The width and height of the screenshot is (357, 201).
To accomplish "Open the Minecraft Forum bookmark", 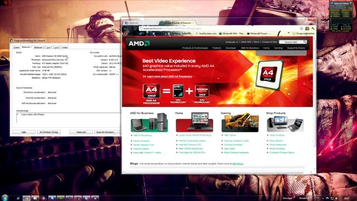I will coord(259,33).
